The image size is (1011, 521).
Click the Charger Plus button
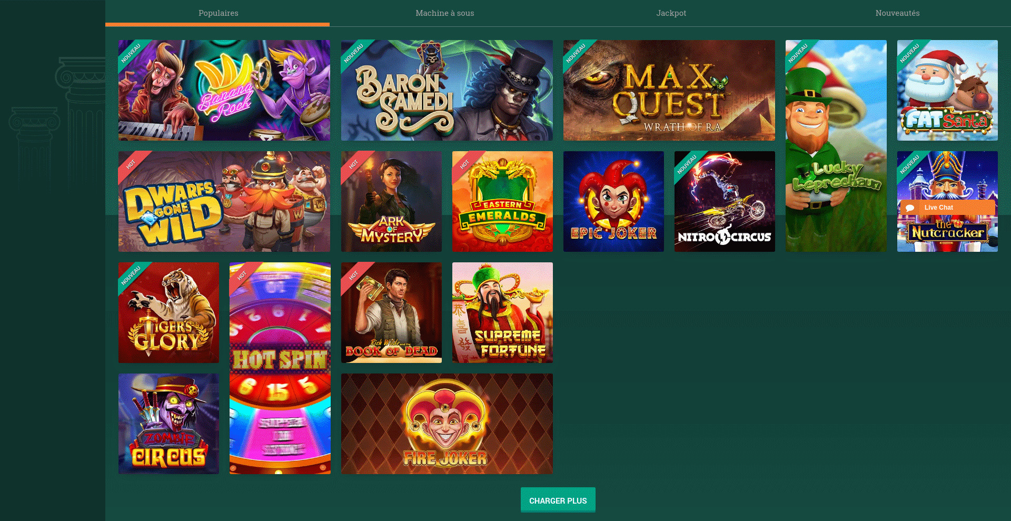coord(558,500)
